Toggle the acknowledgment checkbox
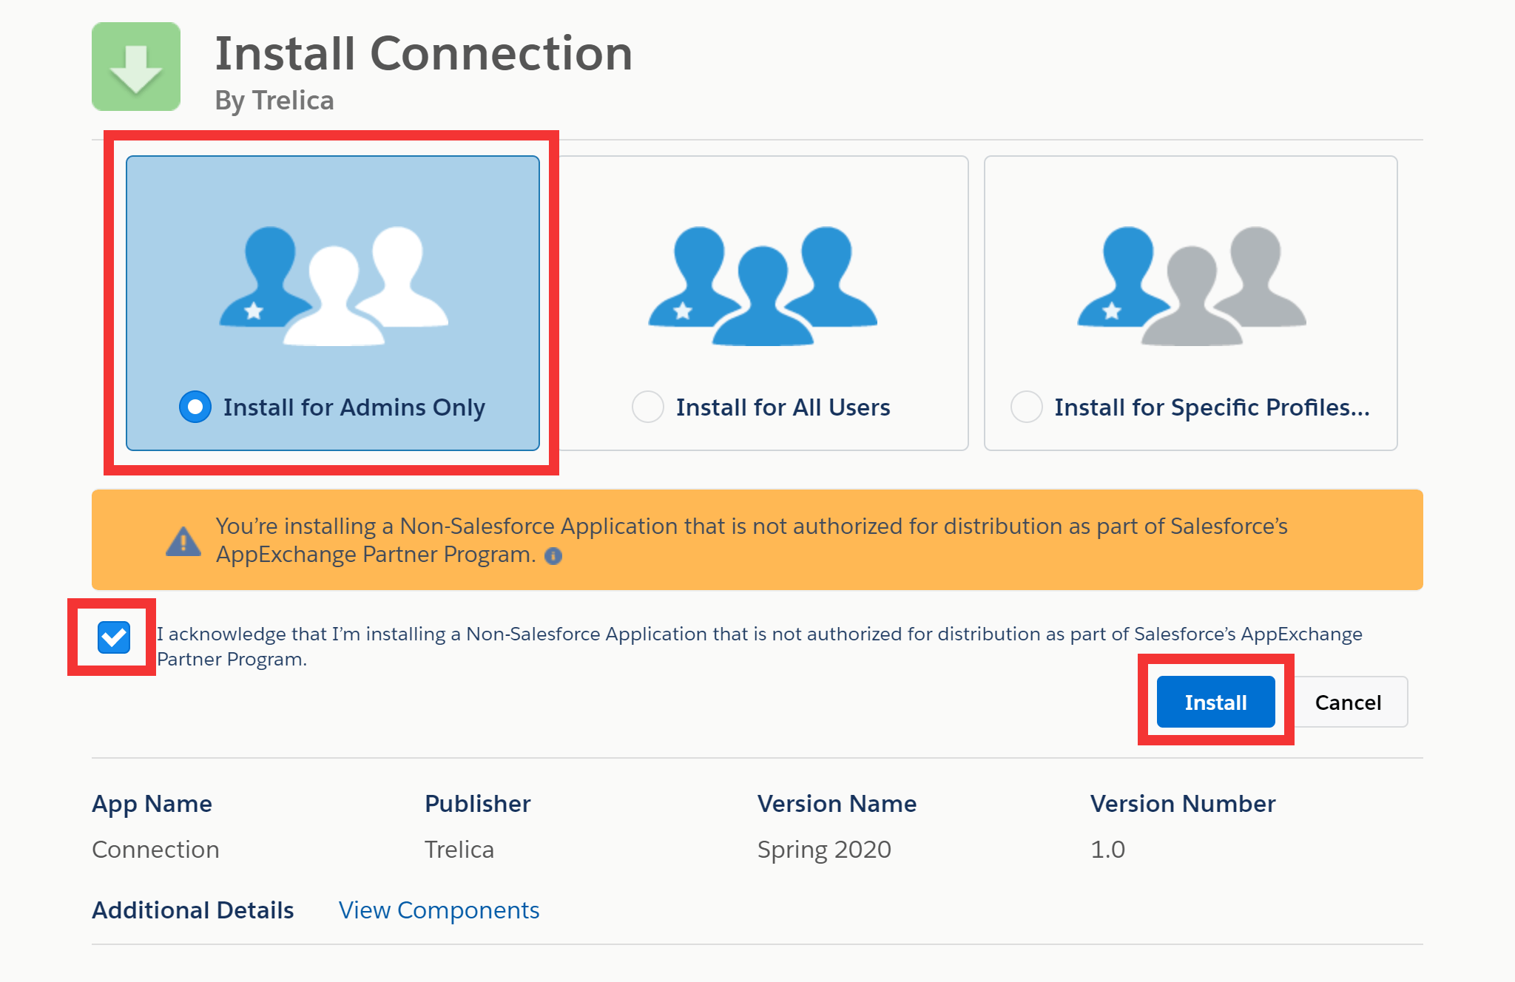This screenshot has width=1515, height=982. pyautogui.click(x=114, y=637)
